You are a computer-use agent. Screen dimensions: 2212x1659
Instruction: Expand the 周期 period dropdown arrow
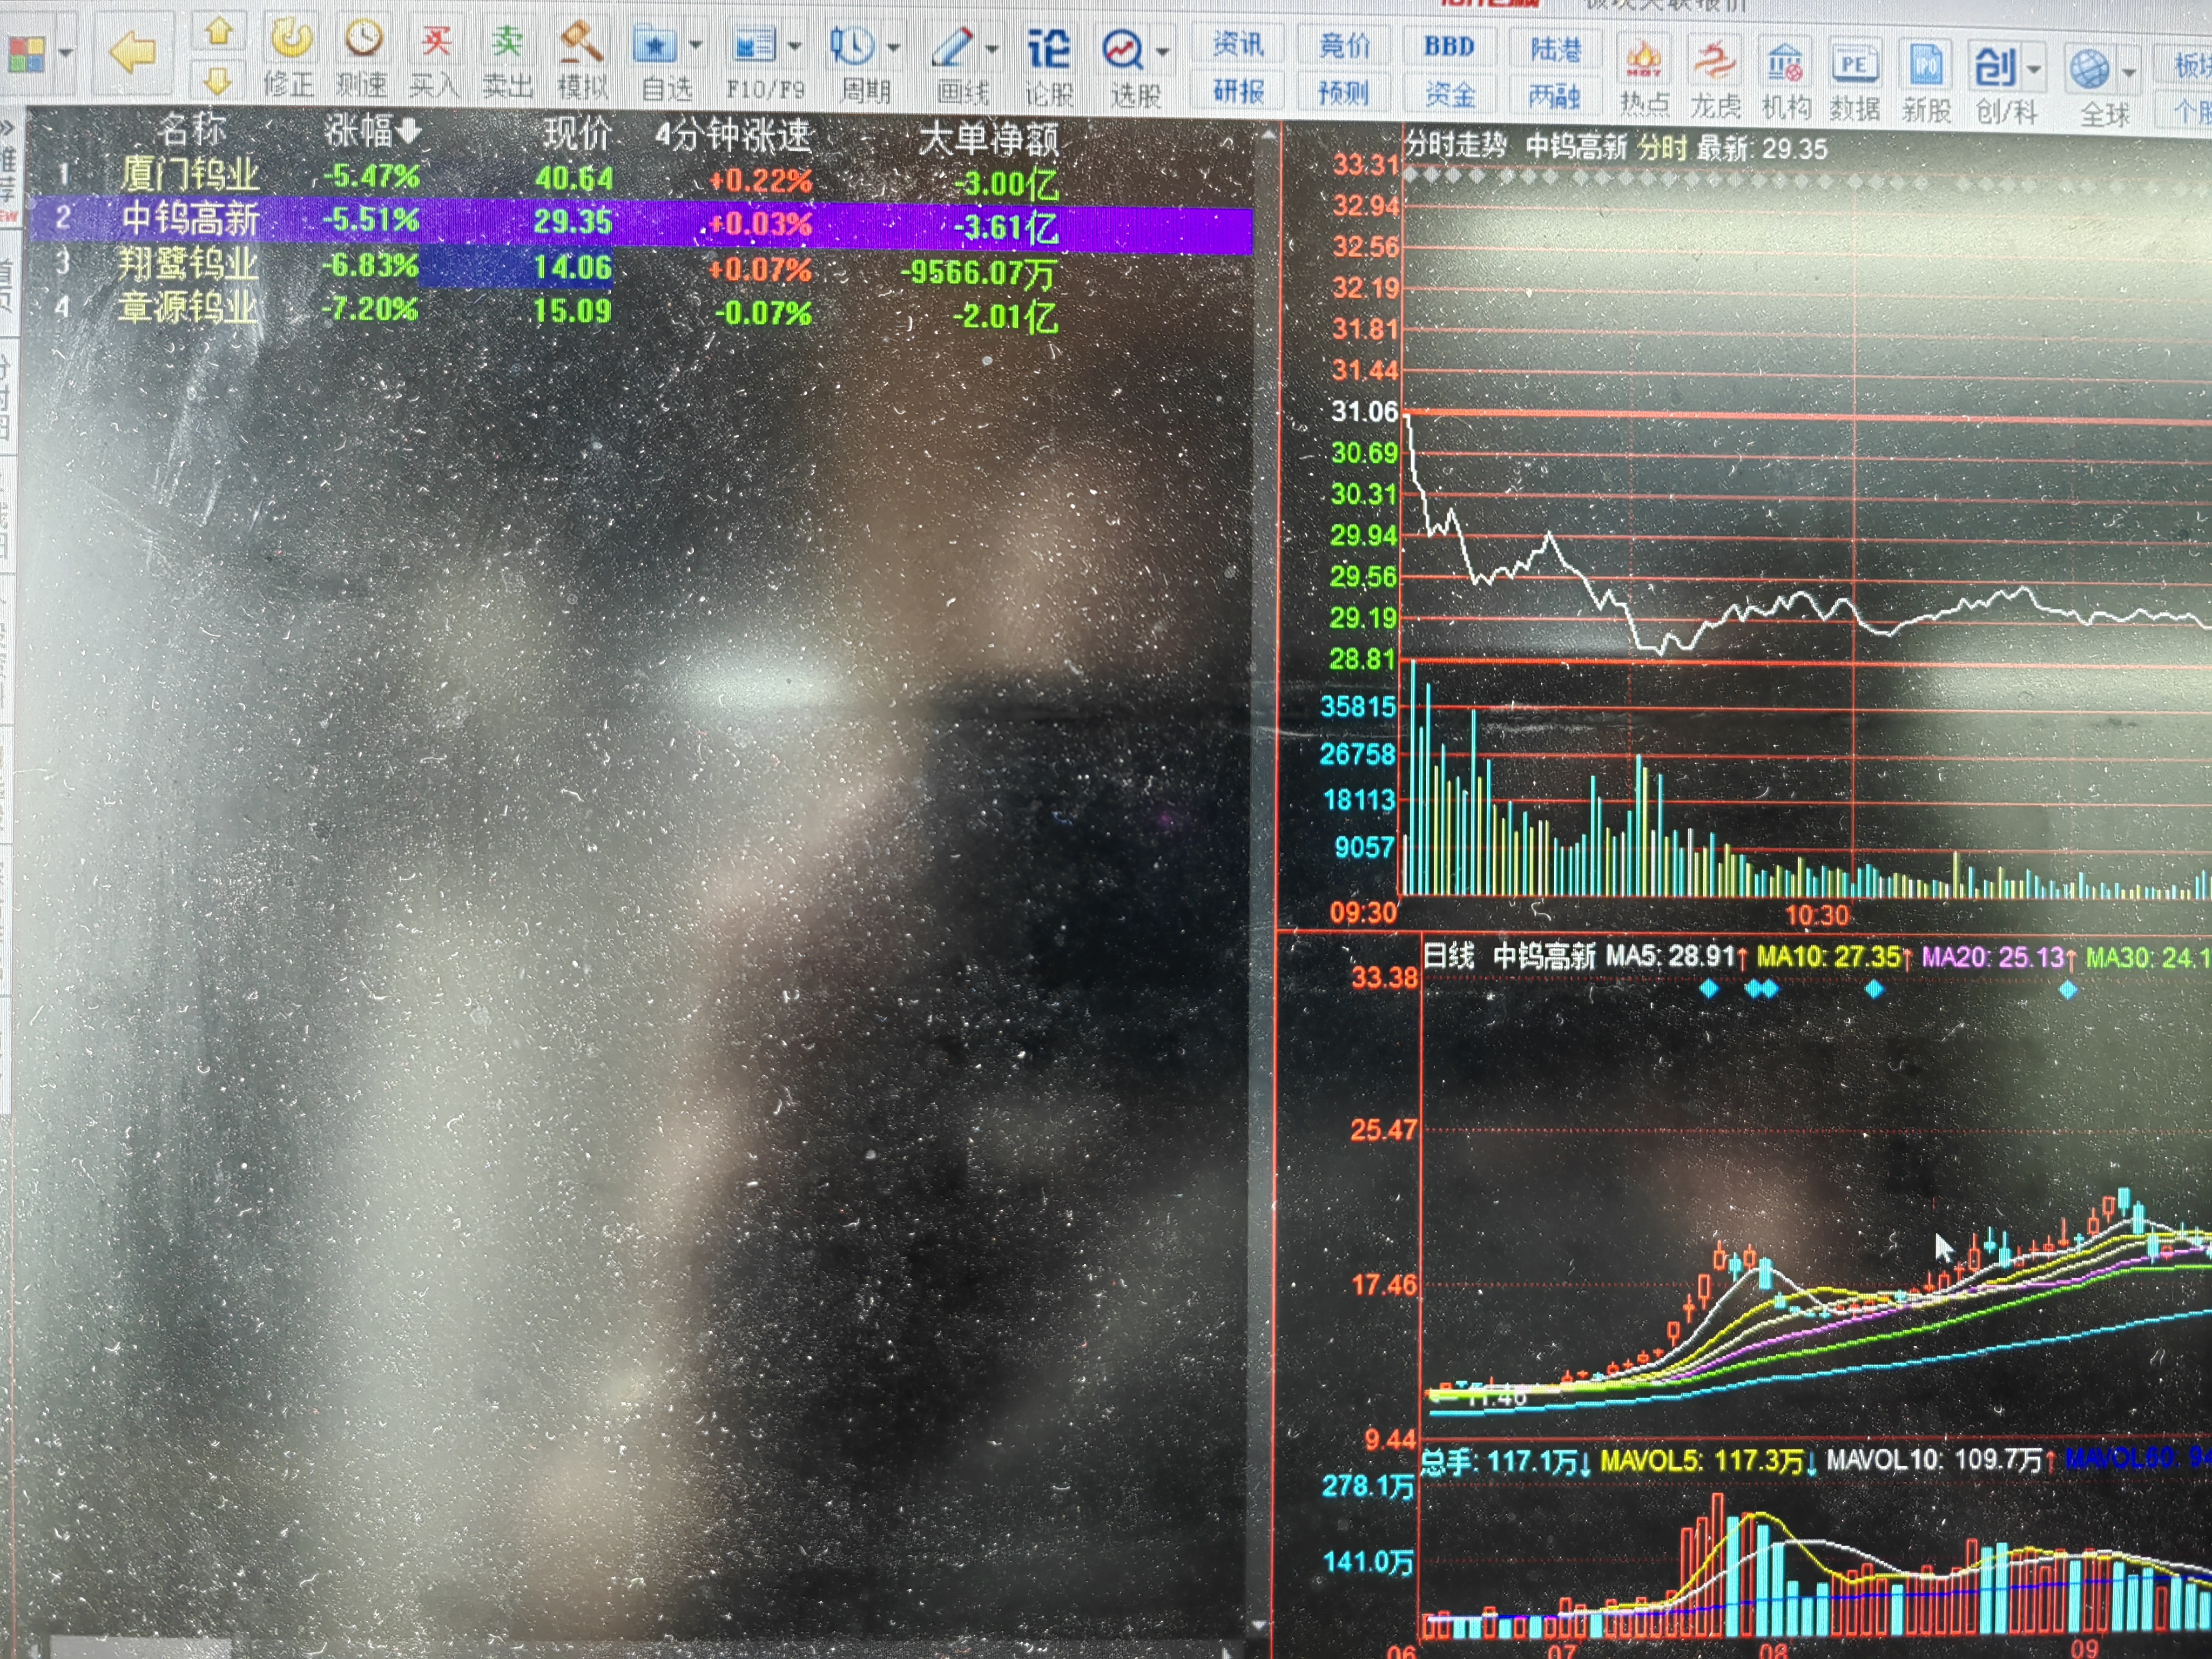(894, 48)
